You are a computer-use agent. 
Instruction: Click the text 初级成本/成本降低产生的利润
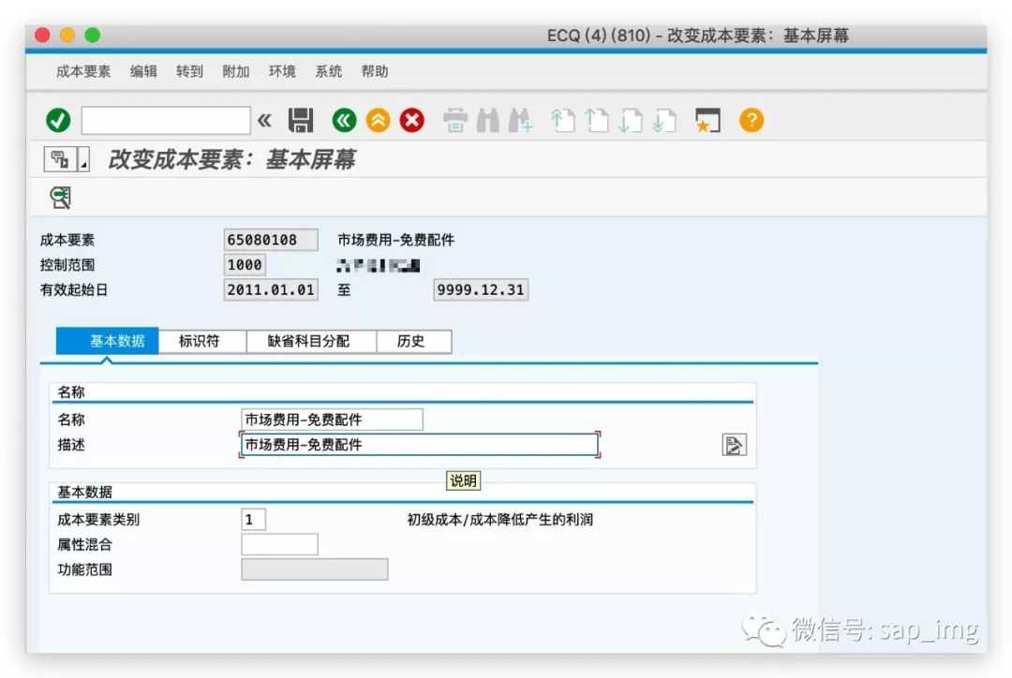[500, 520]
